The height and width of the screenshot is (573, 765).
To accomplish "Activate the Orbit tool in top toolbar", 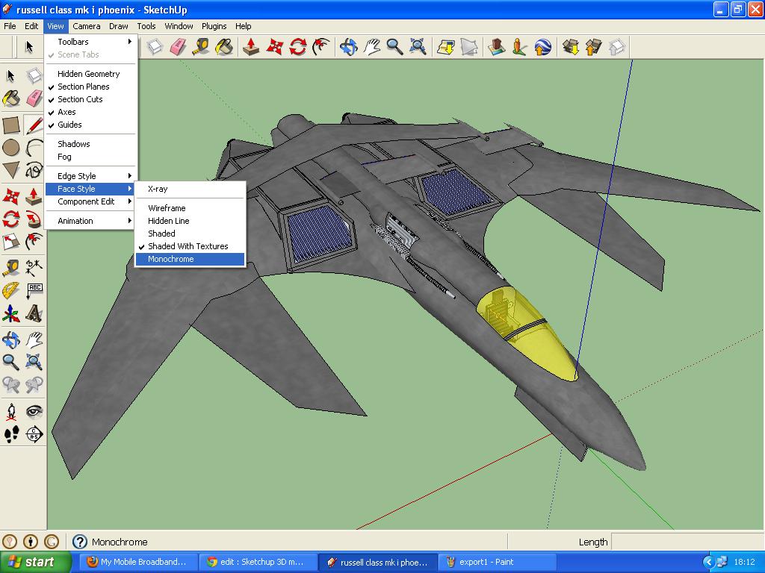I will tap(348, 47).
